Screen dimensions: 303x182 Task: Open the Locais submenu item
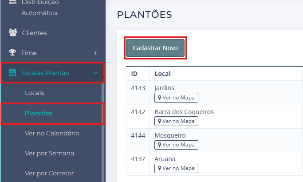click(x=35, y=93)
